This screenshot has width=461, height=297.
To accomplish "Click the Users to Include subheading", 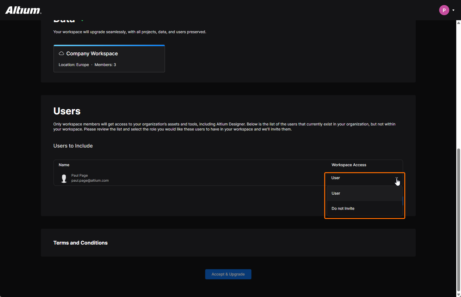I will 73,146.
